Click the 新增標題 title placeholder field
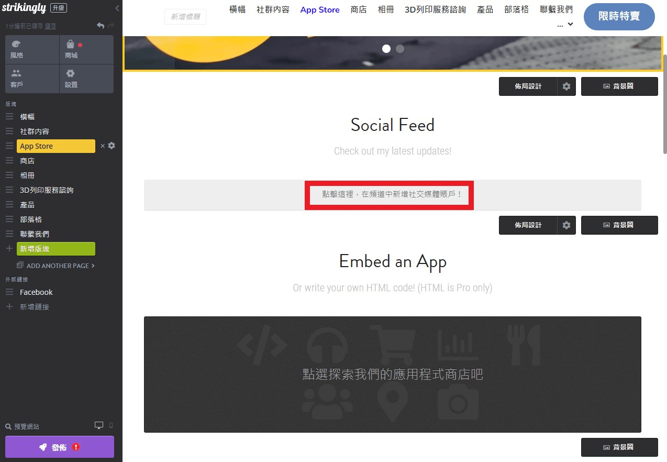The image size is (667, 462). pyautogui.click(x=185, y=17)
